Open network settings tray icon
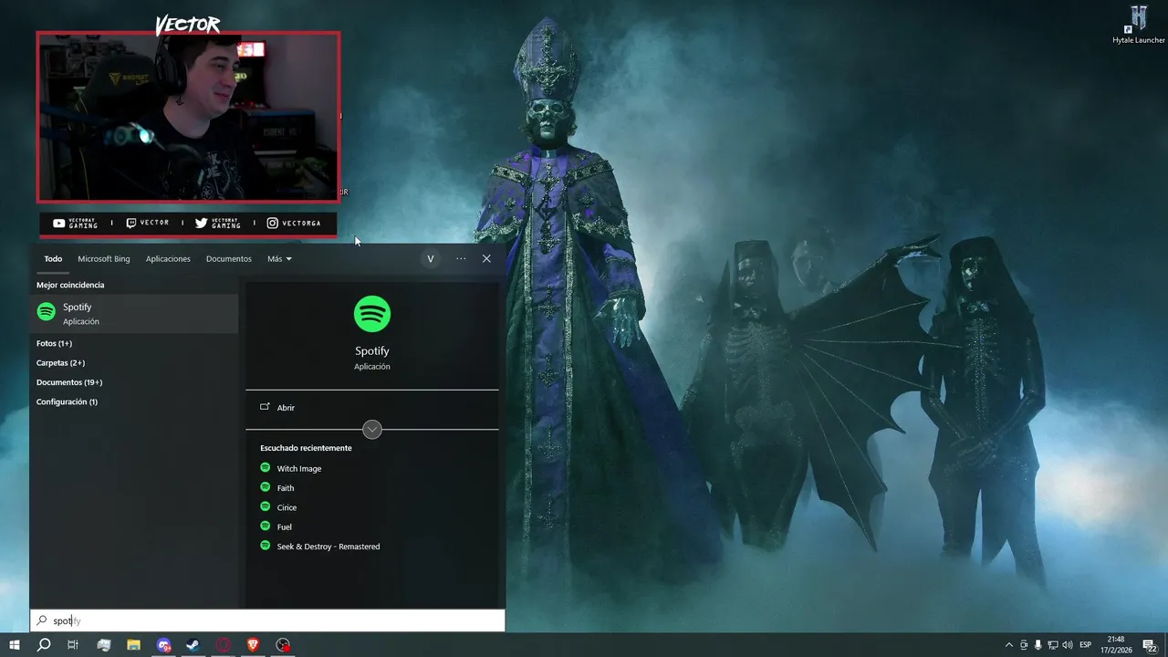The height and width of the screenshot is (657, 1168). (x=1052, y=645)
